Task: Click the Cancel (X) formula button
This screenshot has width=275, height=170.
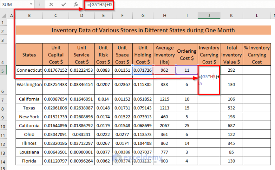Action: click(x=51, y=5)
